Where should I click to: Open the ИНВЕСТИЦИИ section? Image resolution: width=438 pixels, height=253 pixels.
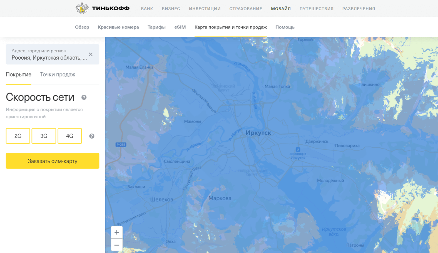click(205, 9)
